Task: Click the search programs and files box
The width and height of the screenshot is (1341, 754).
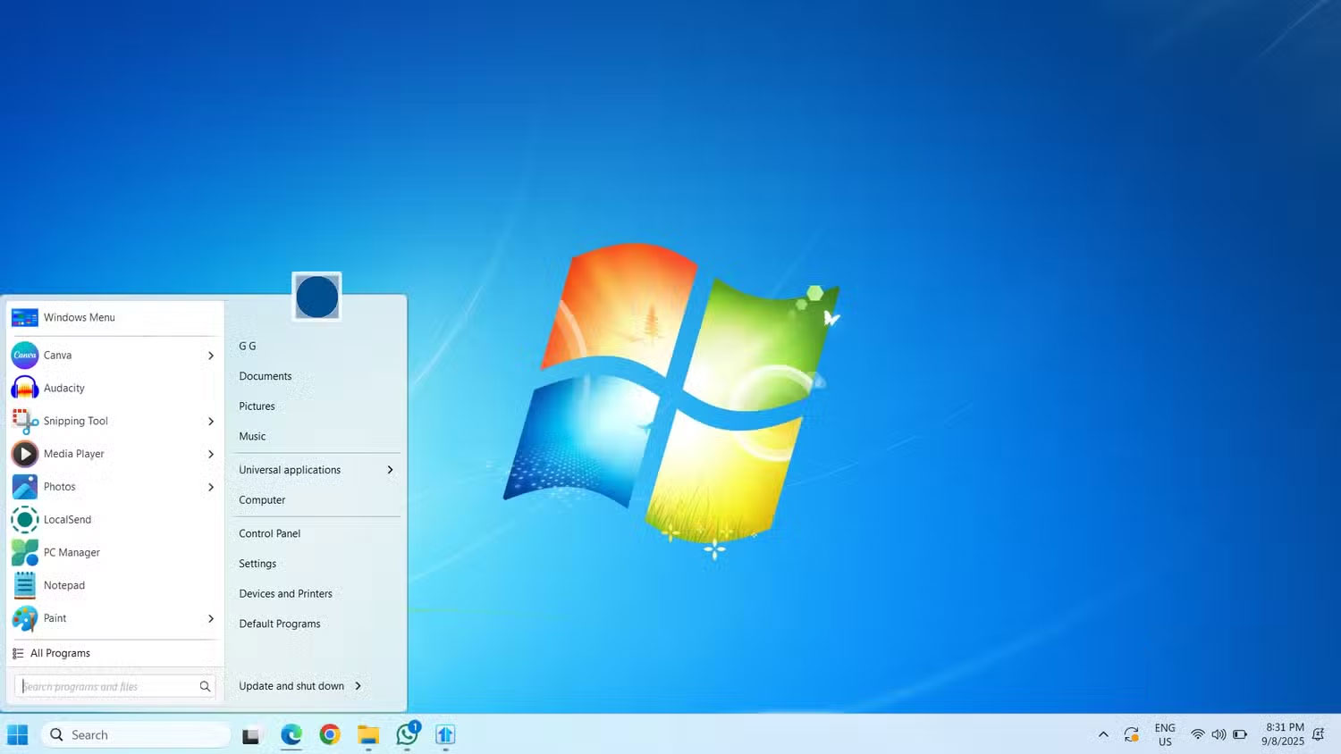Action: click(x=107, y=686)
